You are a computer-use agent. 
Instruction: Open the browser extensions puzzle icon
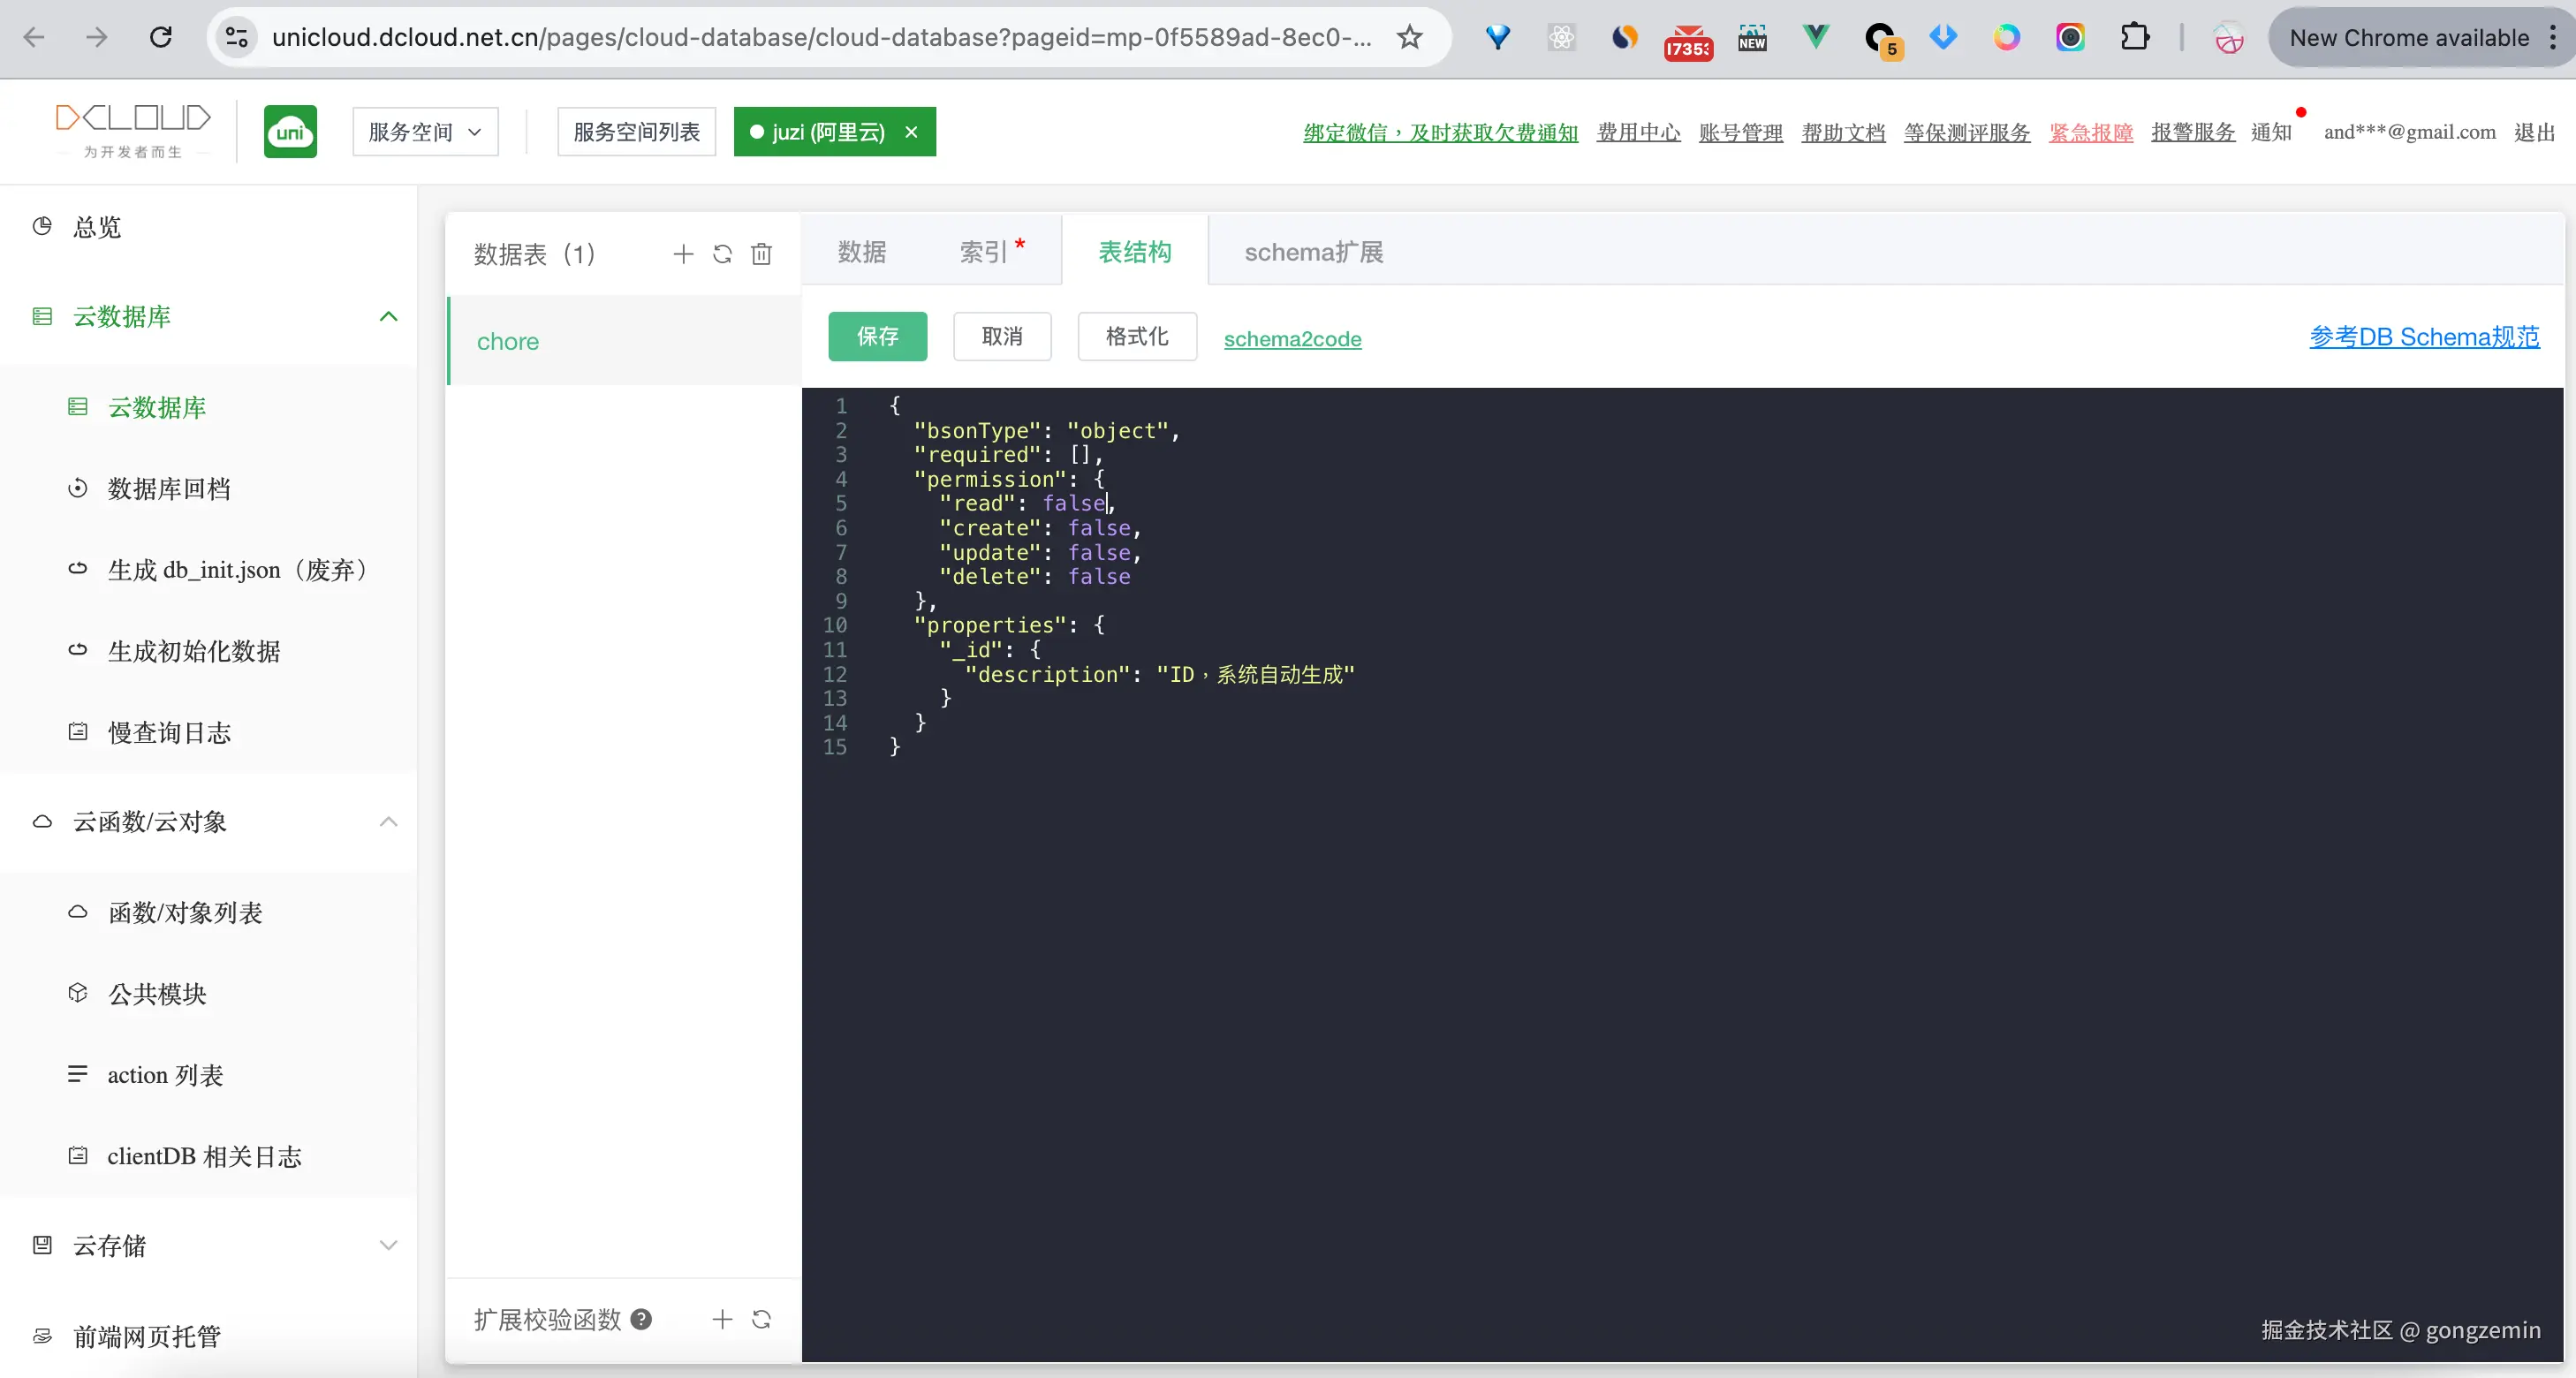coord(2134,38)
